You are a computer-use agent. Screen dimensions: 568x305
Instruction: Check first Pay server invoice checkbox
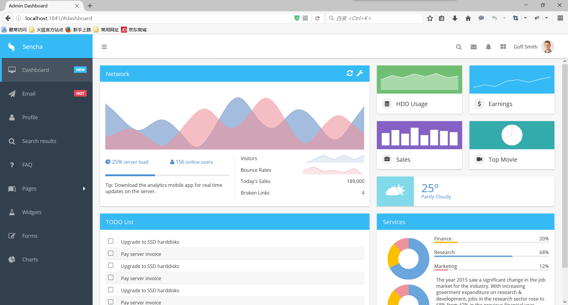pyautogui.click(x=111, y=253)
